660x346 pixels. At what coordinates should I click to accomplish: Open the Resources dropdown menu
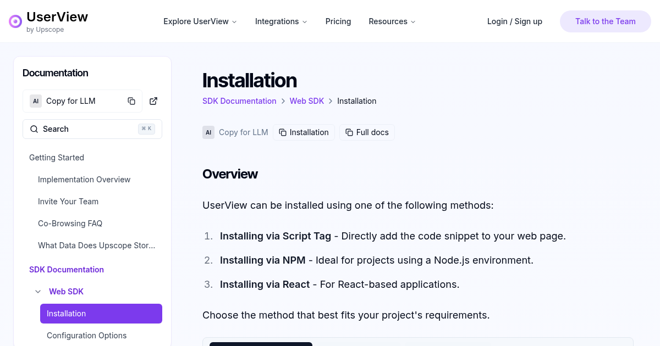point(392,21)
